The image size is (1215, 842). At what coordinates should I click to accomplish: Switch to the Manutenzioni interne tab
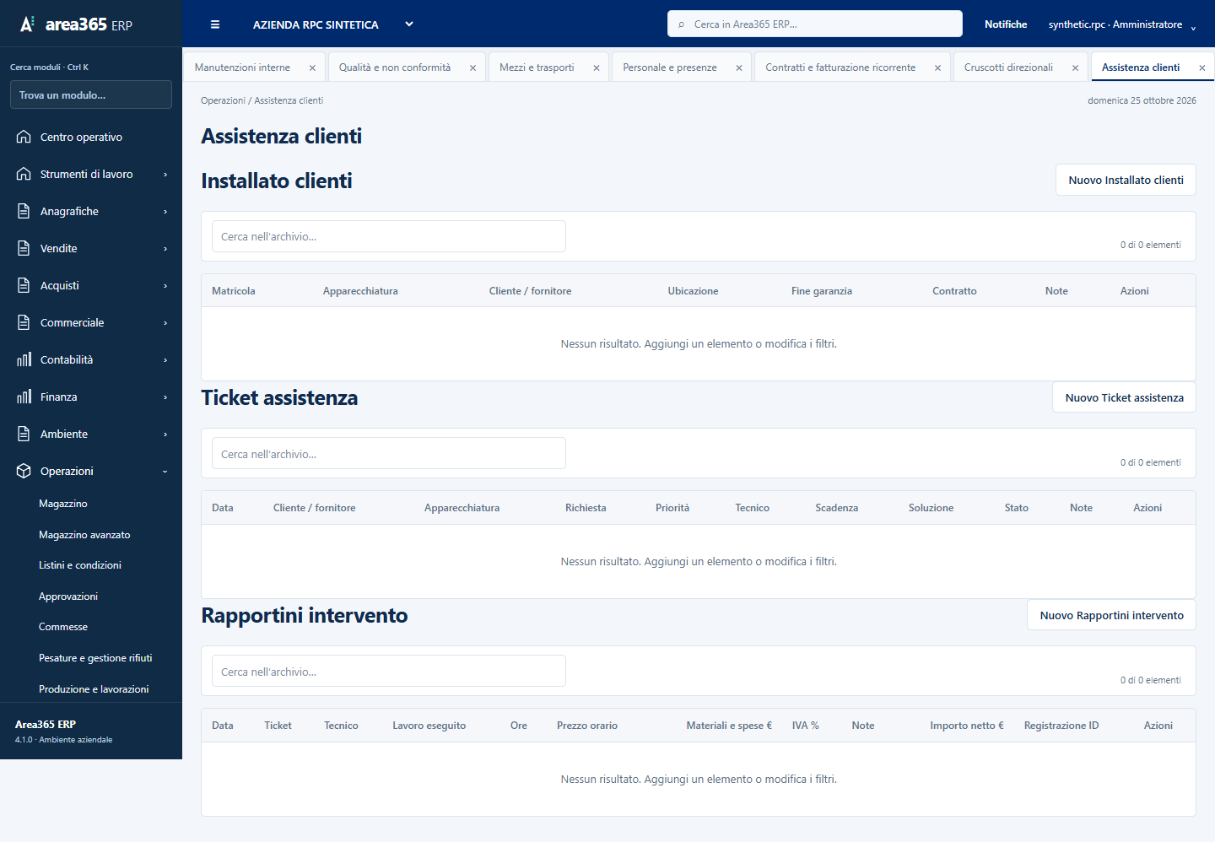click(242, 67)
